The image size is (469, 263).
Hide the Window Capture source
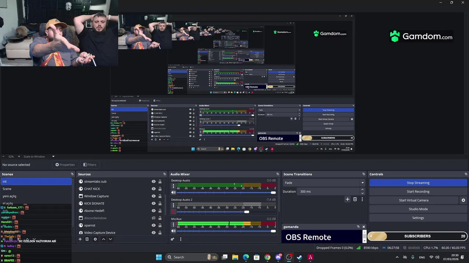[154, 196]
